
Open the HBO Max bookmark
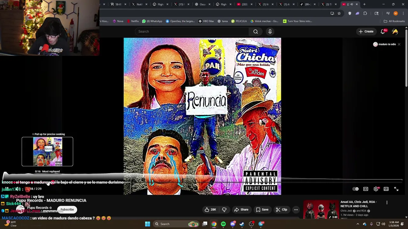tap(206, 21)
